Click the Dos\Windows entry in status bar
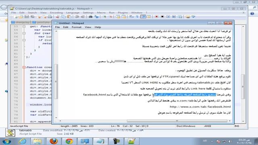 pos(186,126)
